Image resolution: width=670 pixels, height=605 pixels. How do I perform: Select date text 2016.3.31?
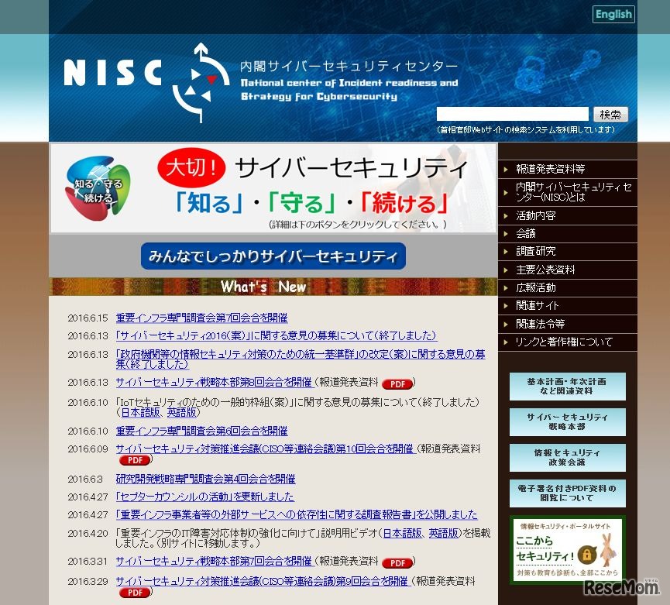(88, 562)
